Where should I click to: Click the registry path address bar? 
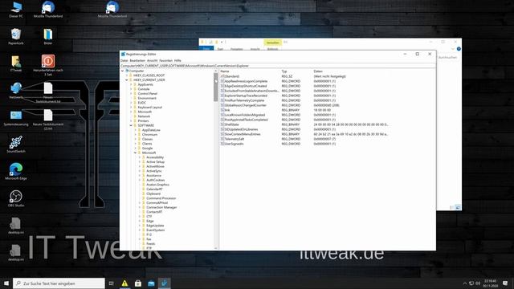point(278,66)
